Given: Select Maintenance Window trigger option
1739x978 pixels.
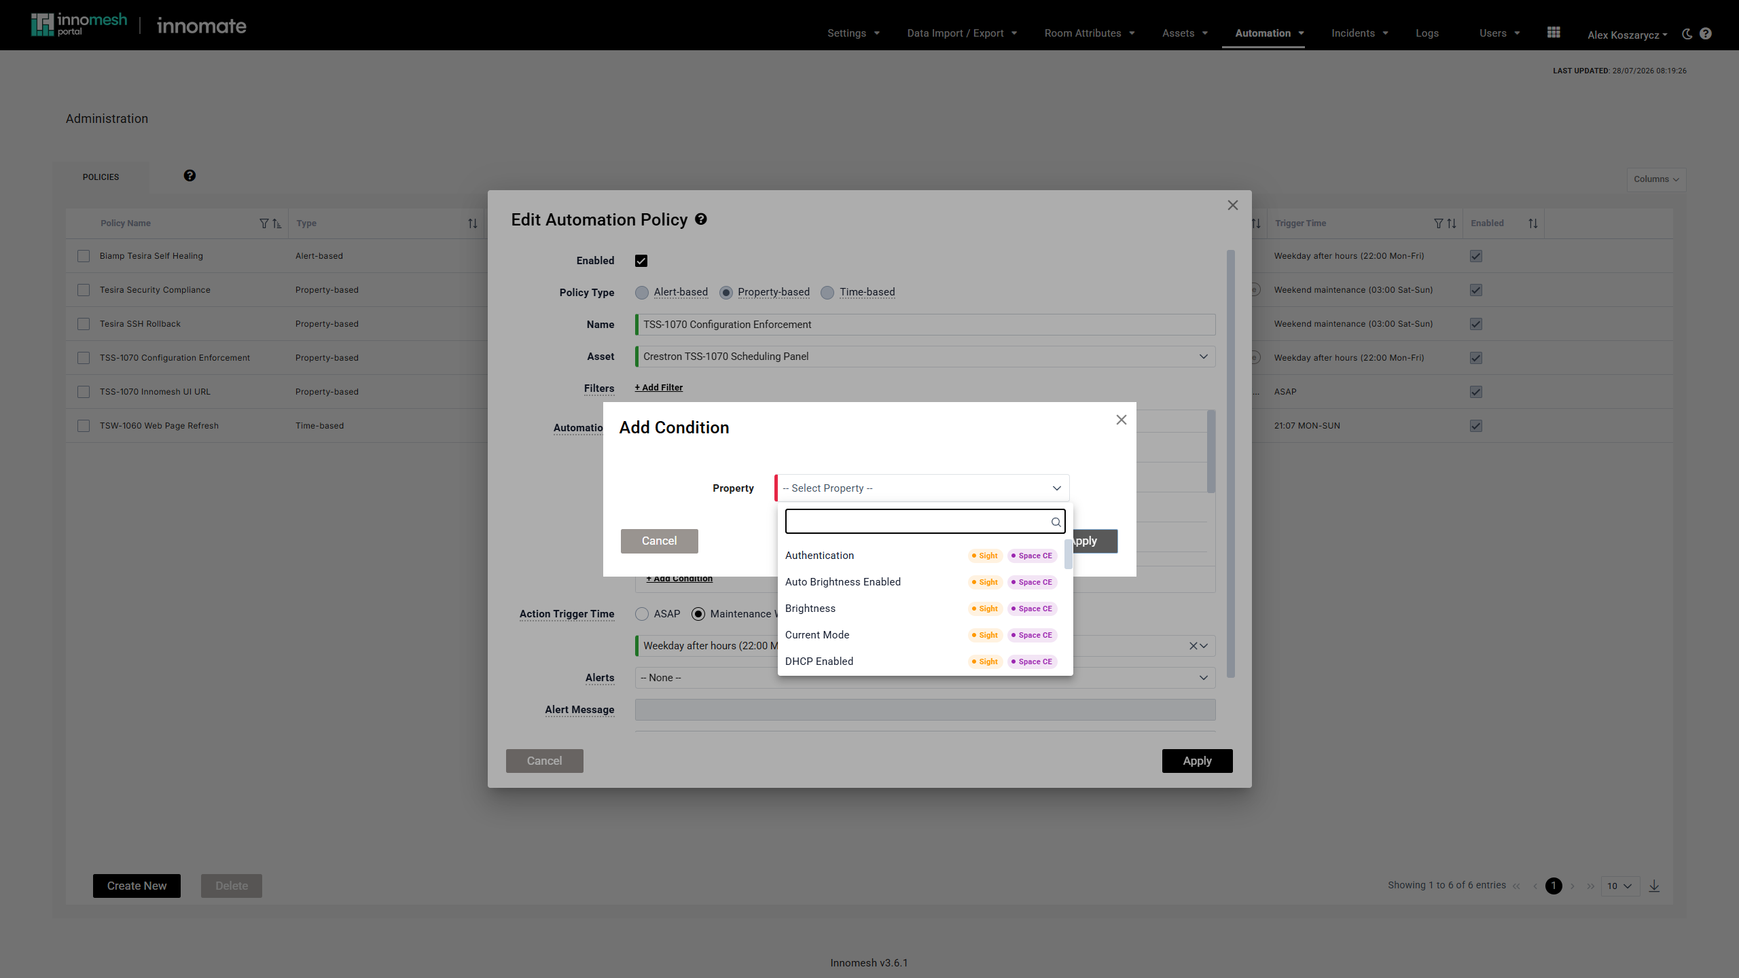Looking at the screenshot, I should (698, 614).
